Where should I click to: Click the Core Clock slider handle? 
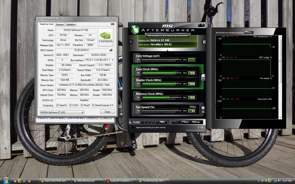[x=175, y=73]
